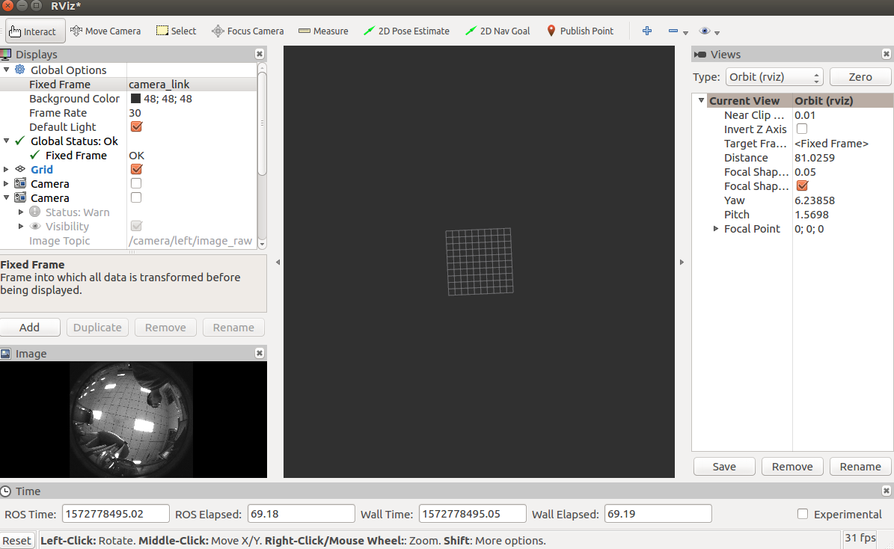Uncheck the Grid display checkbox

(x=135, y=169)
